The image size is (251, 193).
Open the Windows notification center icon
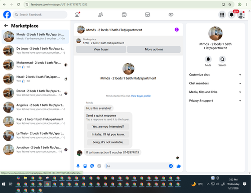click(x=244, y=184)
